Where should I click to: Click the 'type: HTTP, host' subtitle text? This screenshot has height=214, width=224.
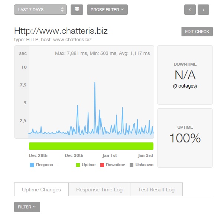coord(53,40)
